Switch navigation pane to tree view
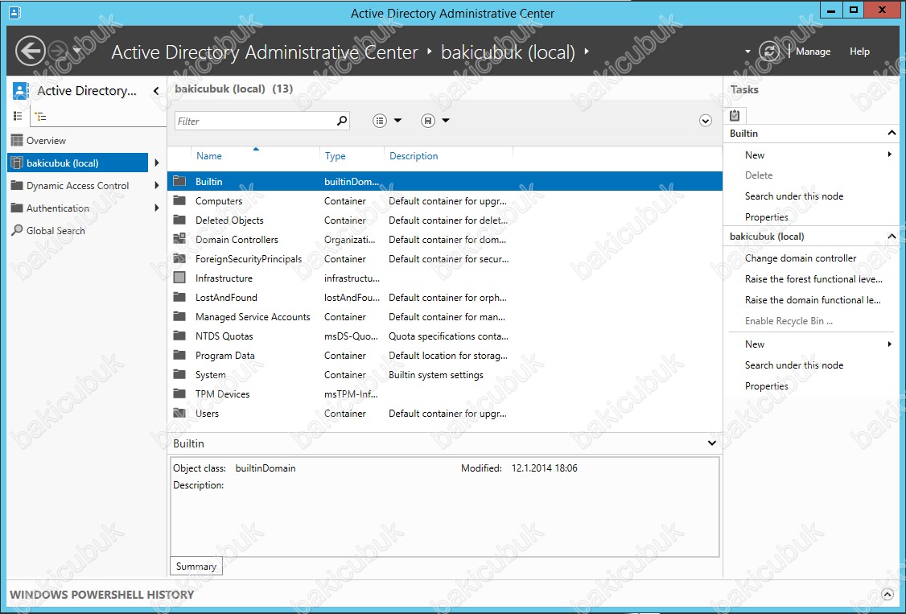Screen dimensions: 906x614 tap(40, 116)
